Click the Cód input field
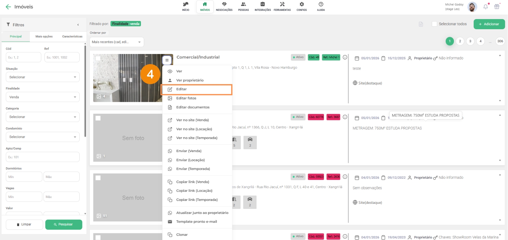The height and width of the screenshot is (240, 508). (x=23, y=57)
